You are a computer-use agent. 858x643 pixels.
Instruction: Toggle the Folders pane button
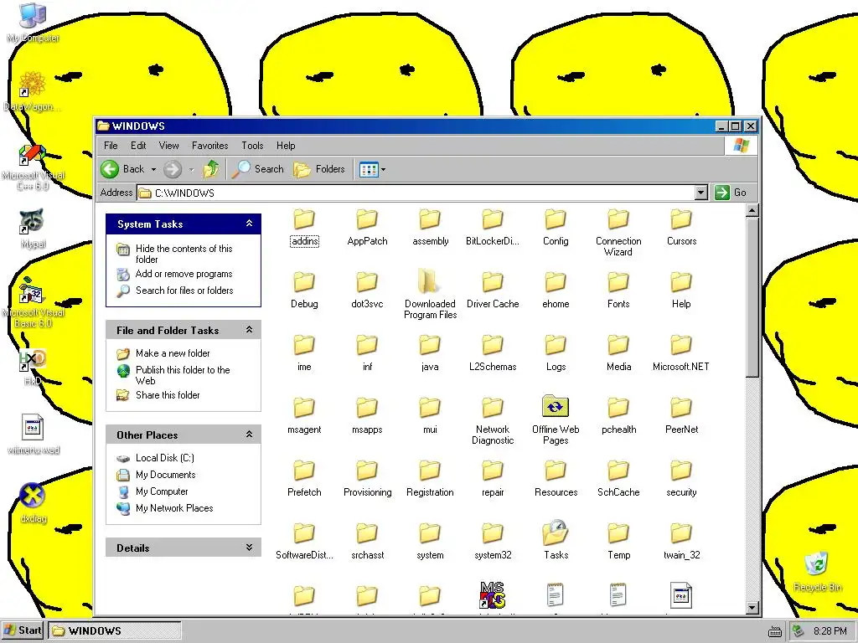(319, 169)
